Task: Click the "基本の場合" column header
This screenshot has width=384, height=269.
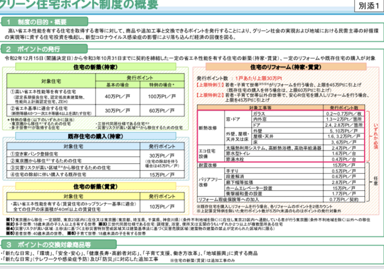Action: (118, 85)
